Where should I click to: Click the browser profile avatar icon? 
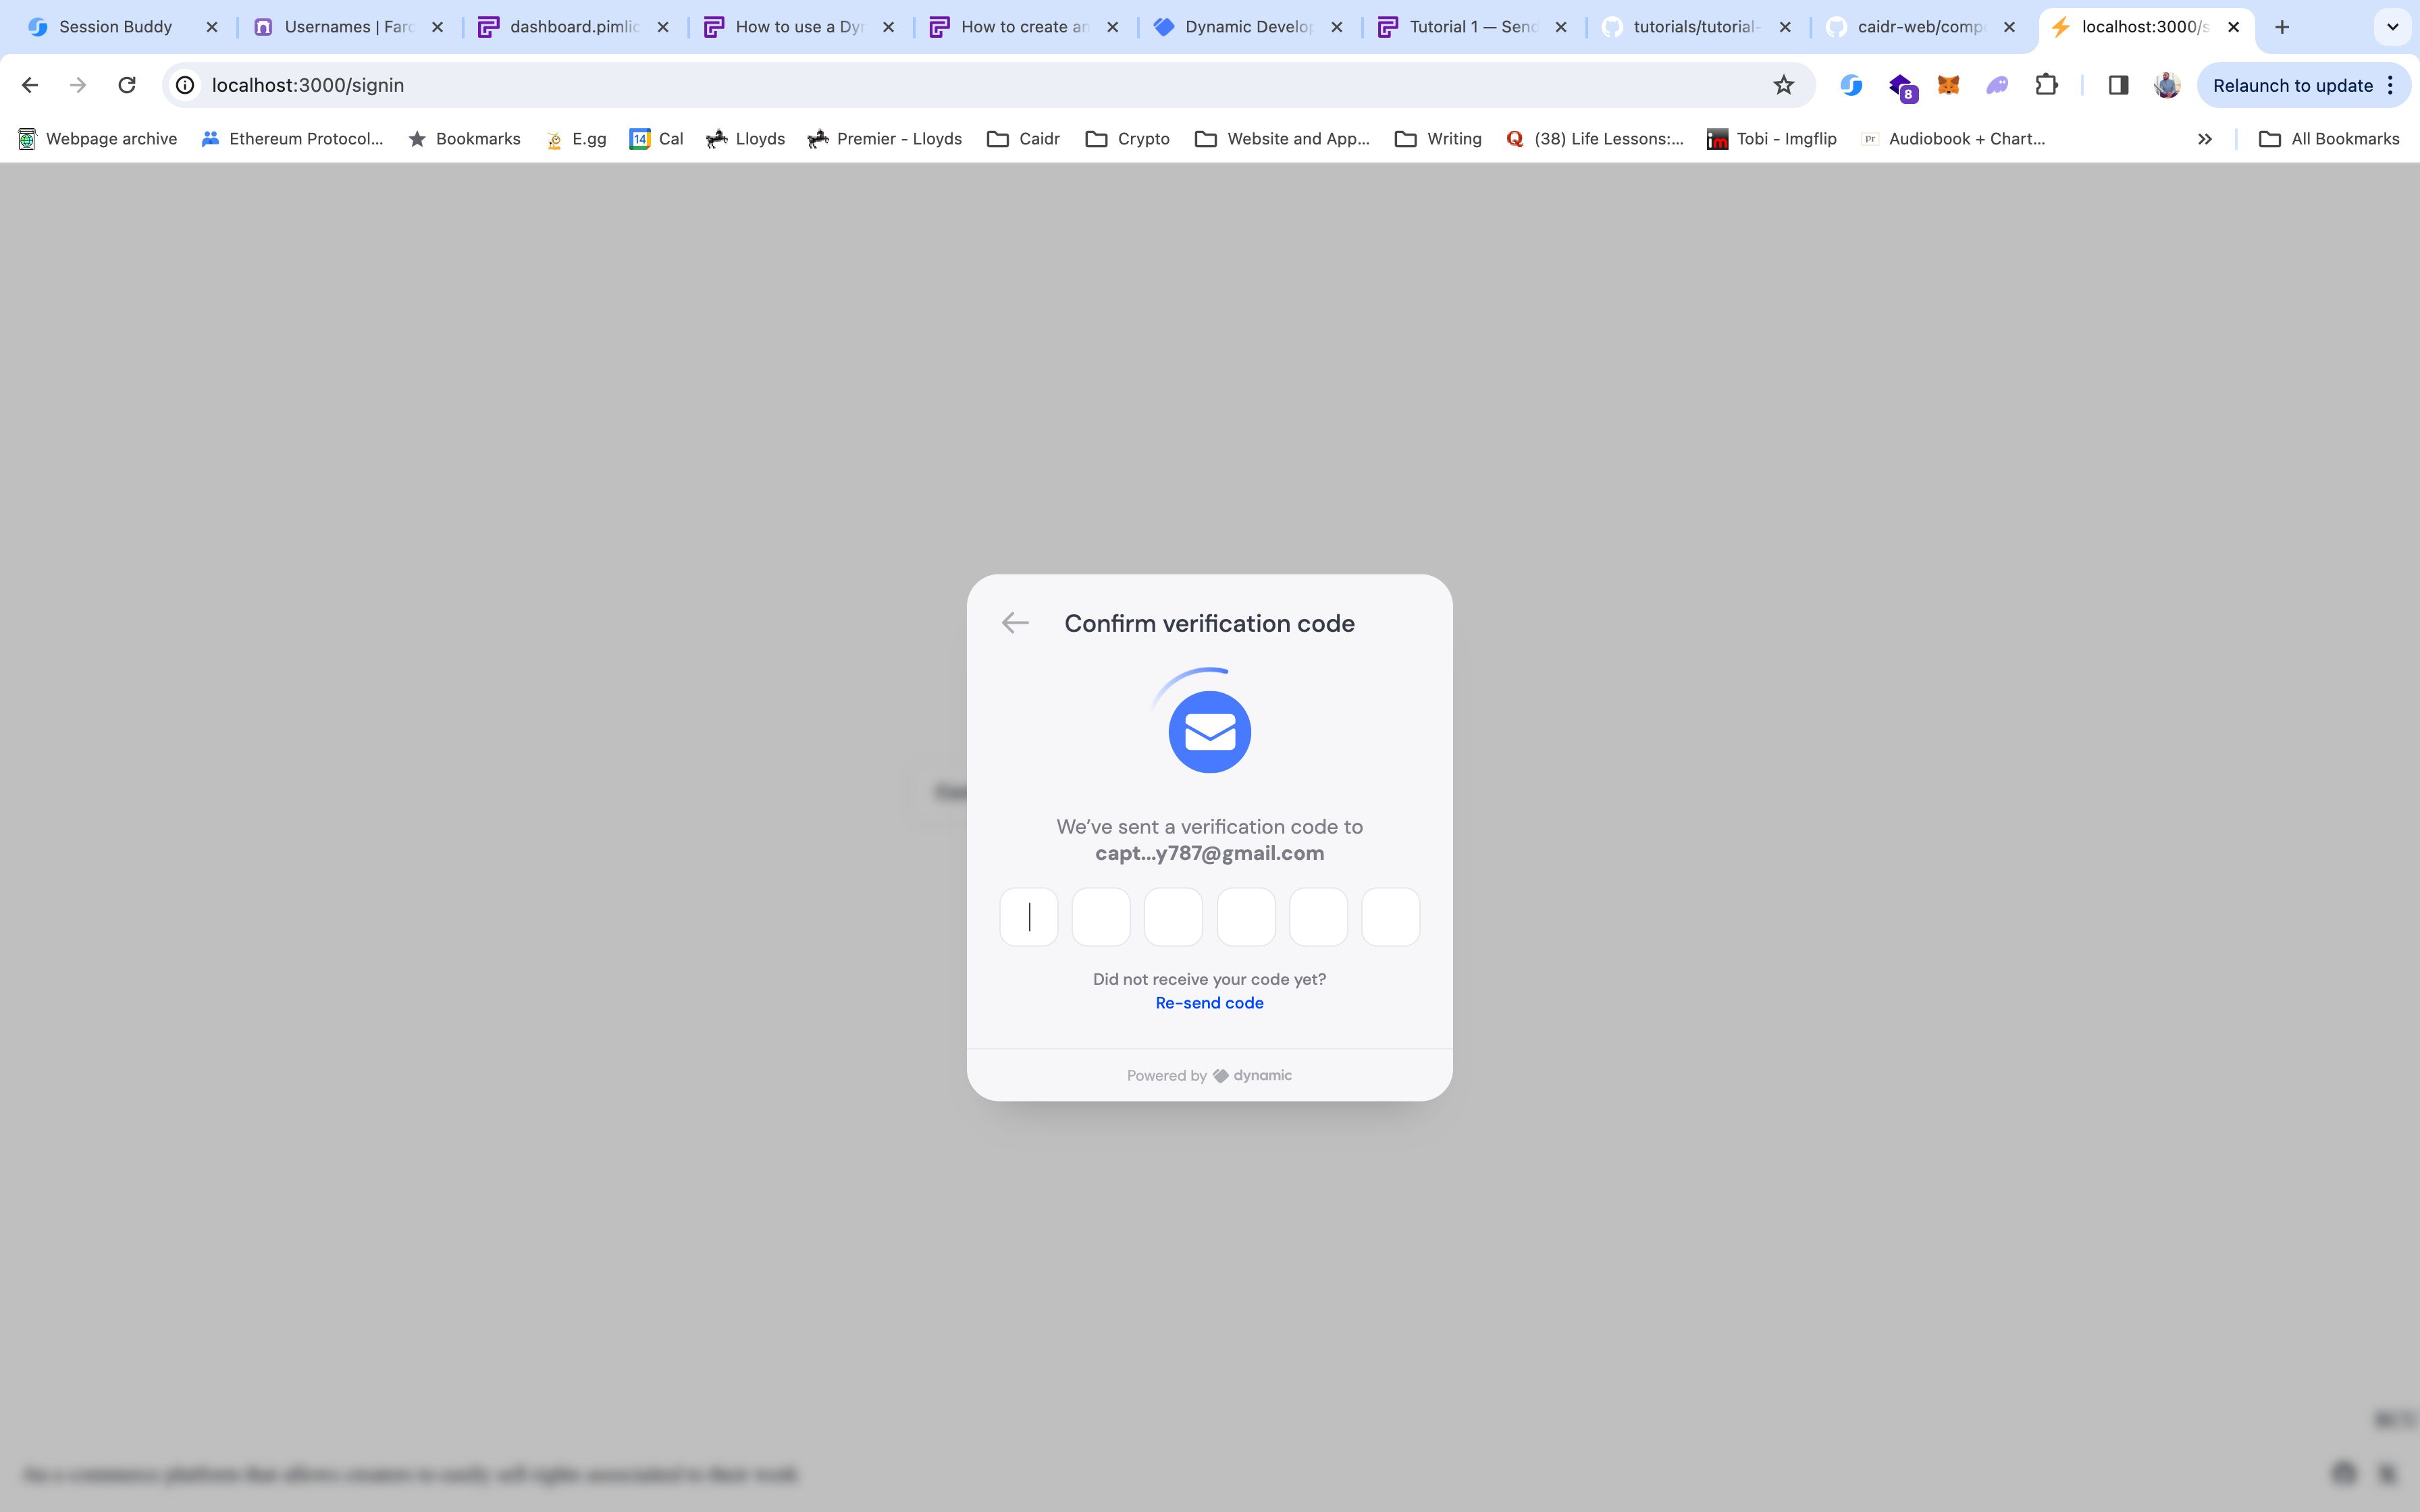pos(2167,84)
